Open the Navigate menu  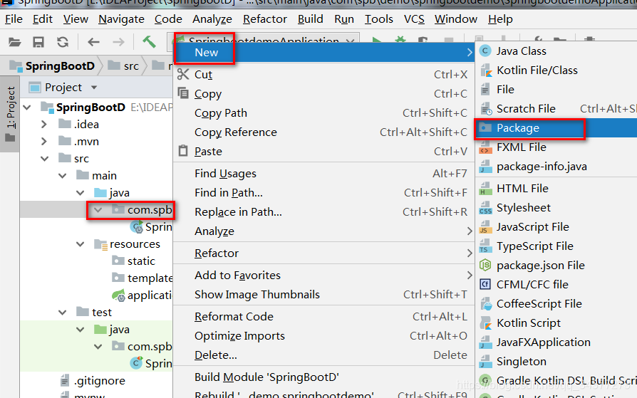click(121, 19)
